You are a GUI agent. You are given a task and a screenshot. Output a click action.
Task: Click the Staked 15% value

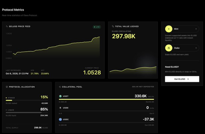pyautogui.click(x=44, y=97)
